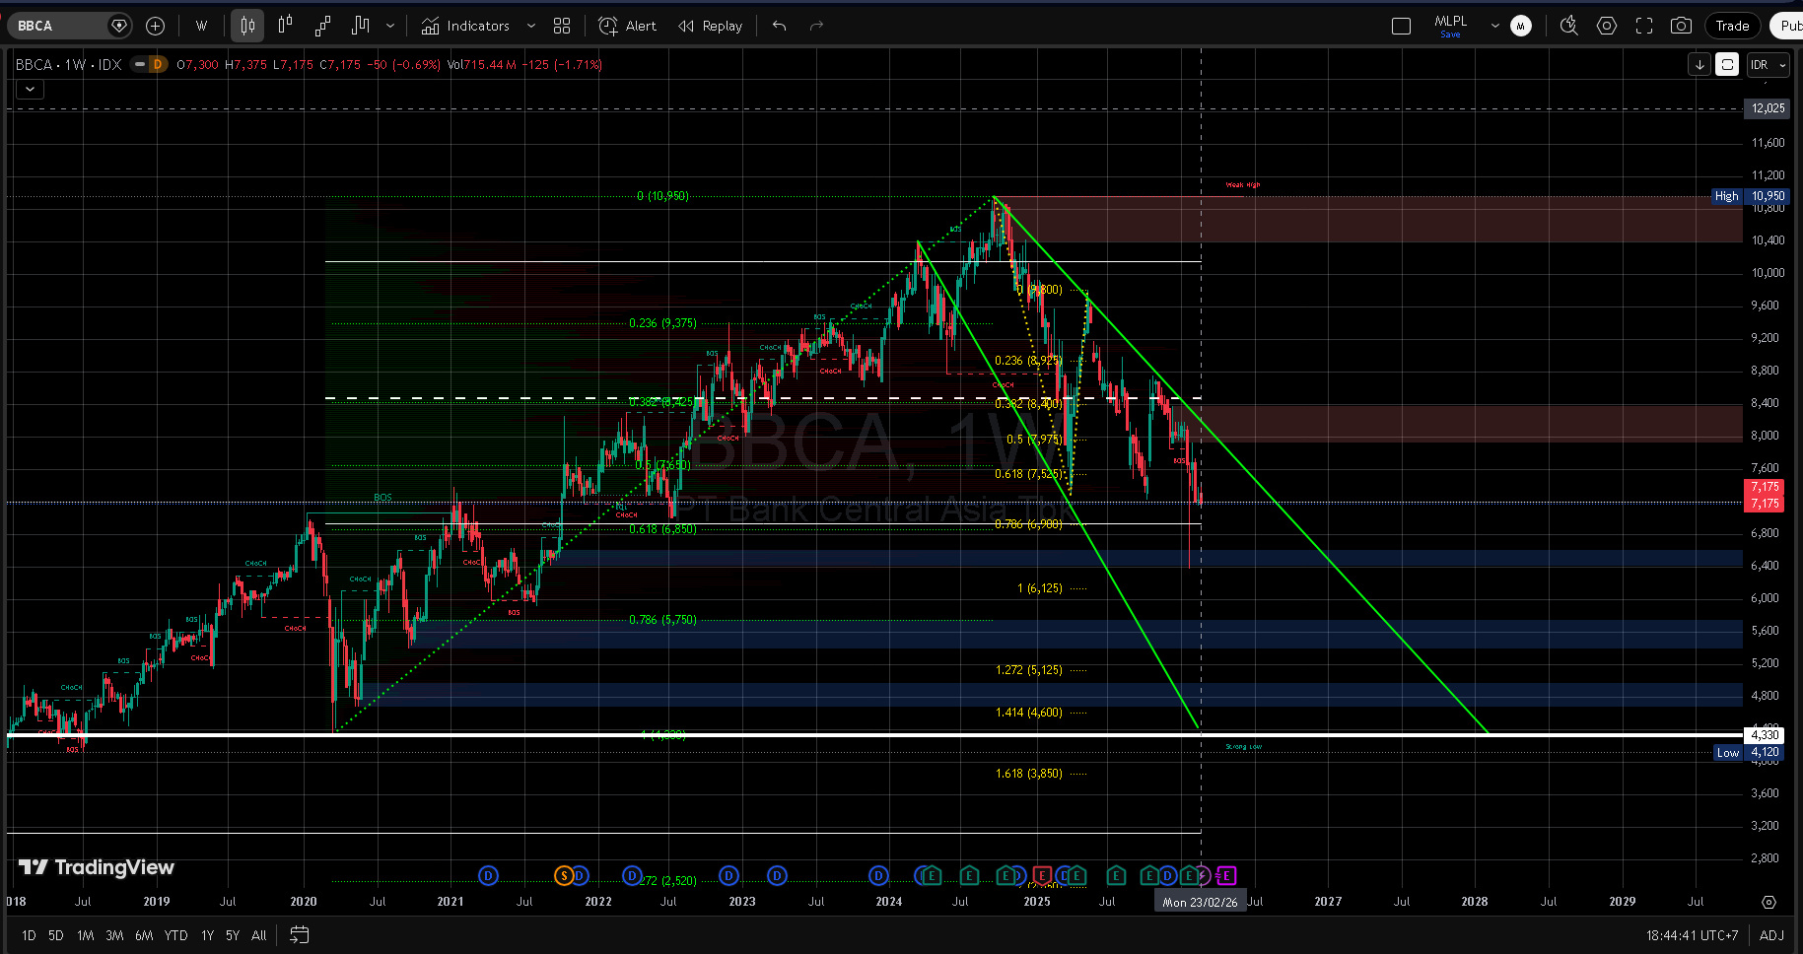Viewport: 1803px width, 954px height.
Task: Expand favorite indicators dropdown arrow
Action: click(531, 26)
